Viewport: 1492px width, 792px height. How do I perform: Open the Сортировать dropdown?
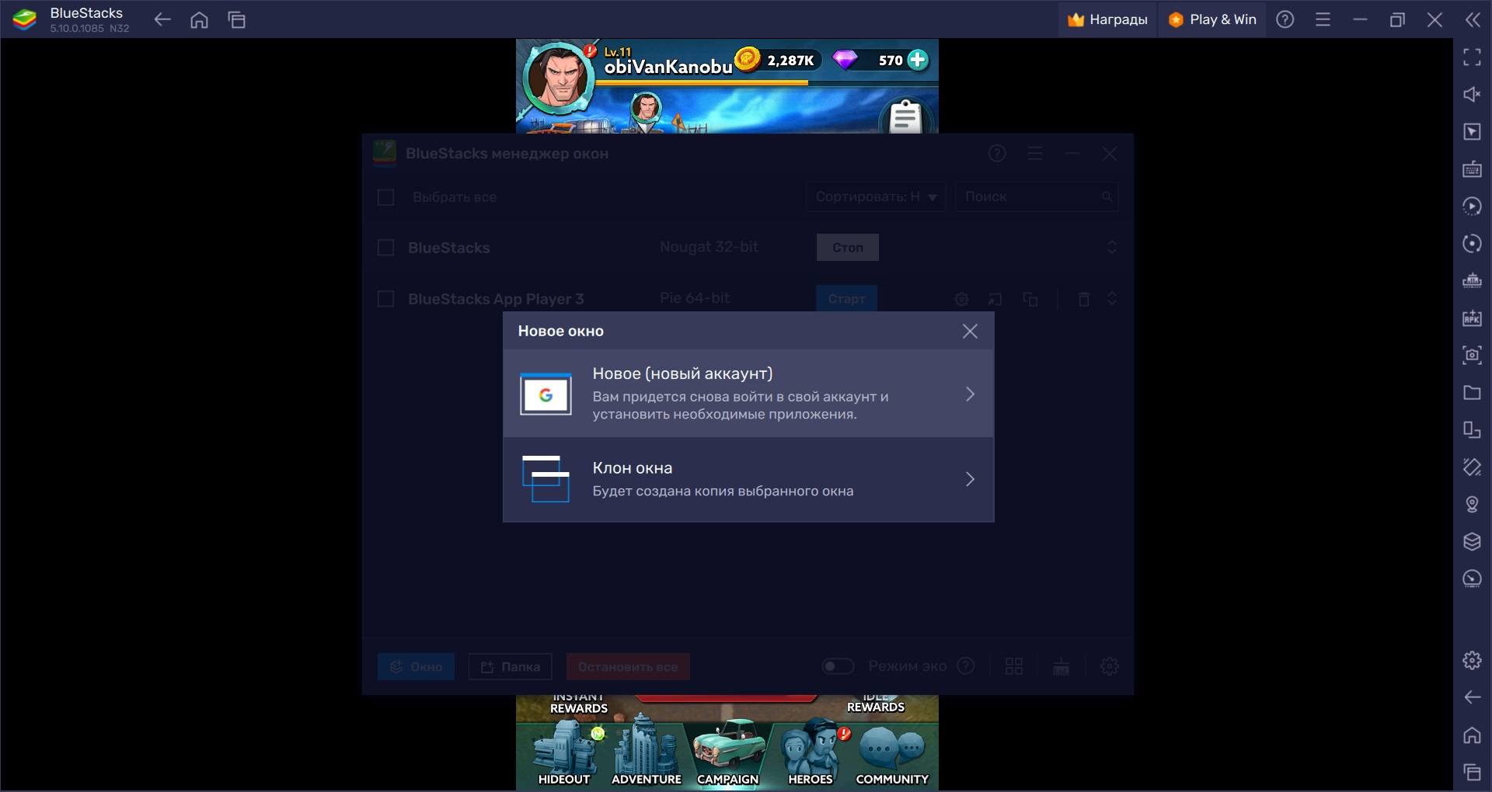pyautogui.click(x=876, y=197)
